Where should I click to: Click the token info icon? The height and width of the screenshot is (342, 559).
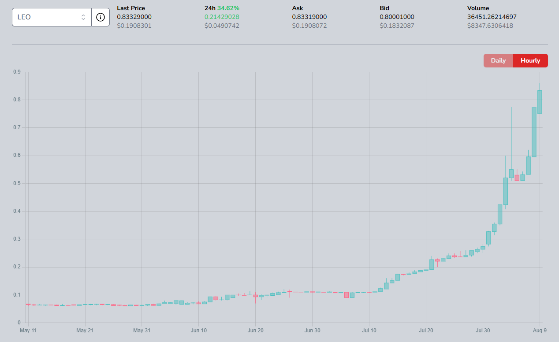coord(101,17)
